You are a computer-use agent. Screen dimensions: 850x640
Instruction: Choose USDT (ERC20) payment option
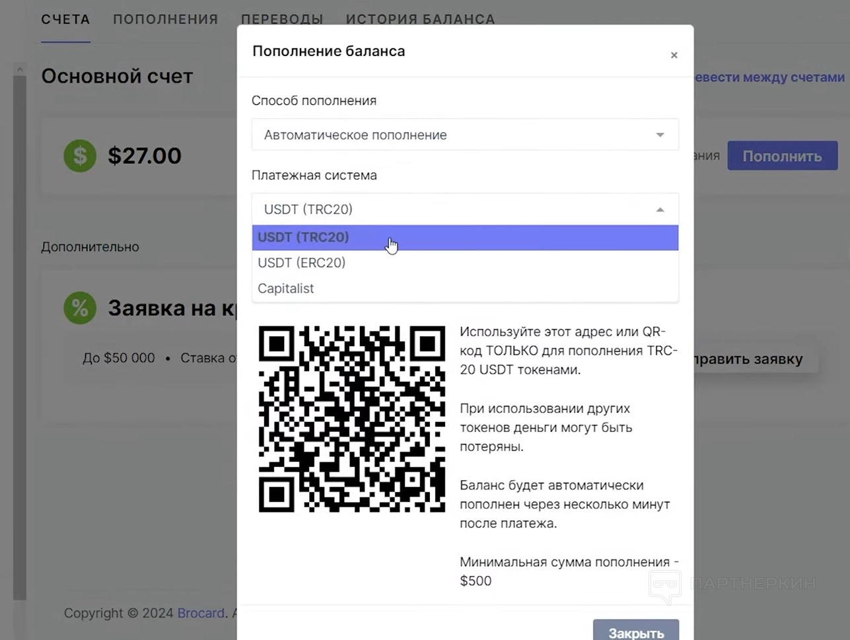(302, 263)
